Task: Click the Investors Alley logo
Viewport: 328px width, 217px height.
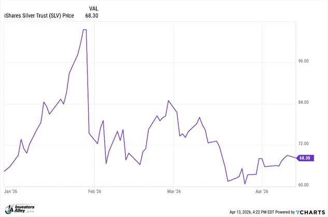Action: click(21, 209)
